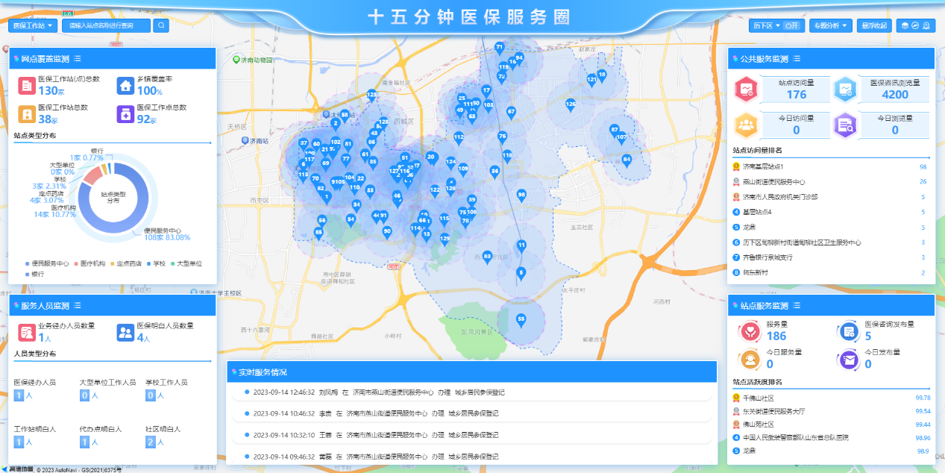Image resolution: width=945 pixels, height=473 pixels.
Task: Expand the 医保工作站 dropdown
Action: click(34, 25)
